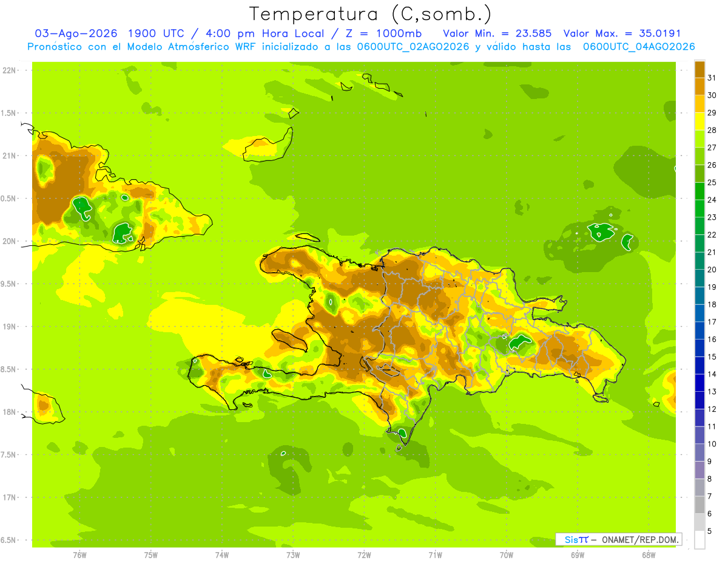Image resolution: width=728 pixels, height=563 pixels.
Task: Pick the blue swatch between legend values 15 and 16
Action: 699,348
